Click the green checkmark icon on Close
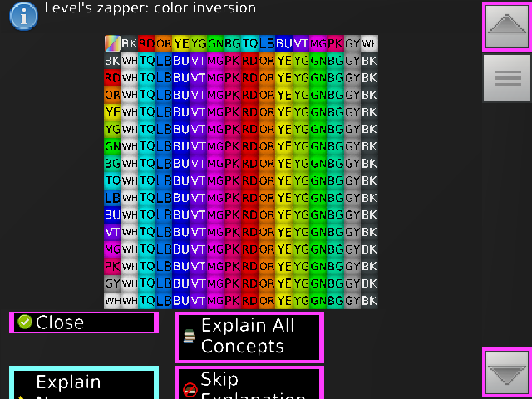The width and height of the screenshot is (532, 399). (25, 322)
